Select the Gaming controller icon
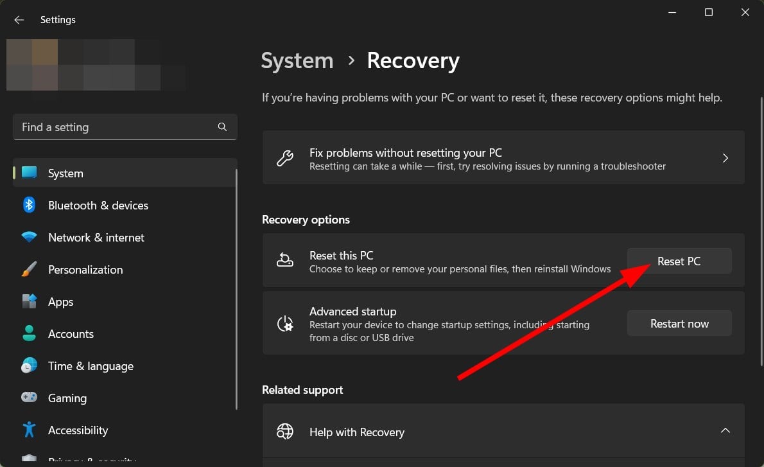This screenshot has height=467, width=764. click(x=30, y=398)
